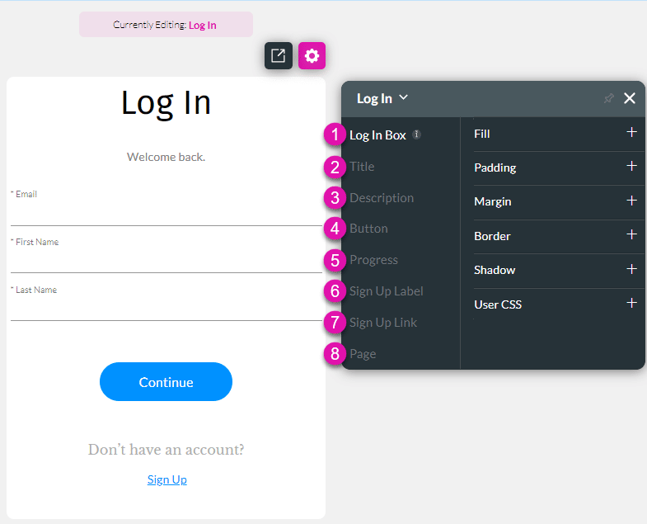Click into the Email input field
647x524 pixels.
tap(165, 214)
